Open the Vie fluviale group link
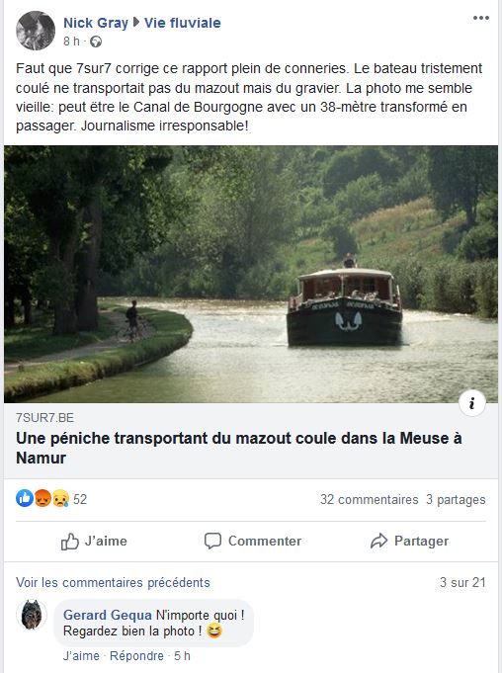The height and width of the screenshot is (673, 502). click(x=183, y=23)
